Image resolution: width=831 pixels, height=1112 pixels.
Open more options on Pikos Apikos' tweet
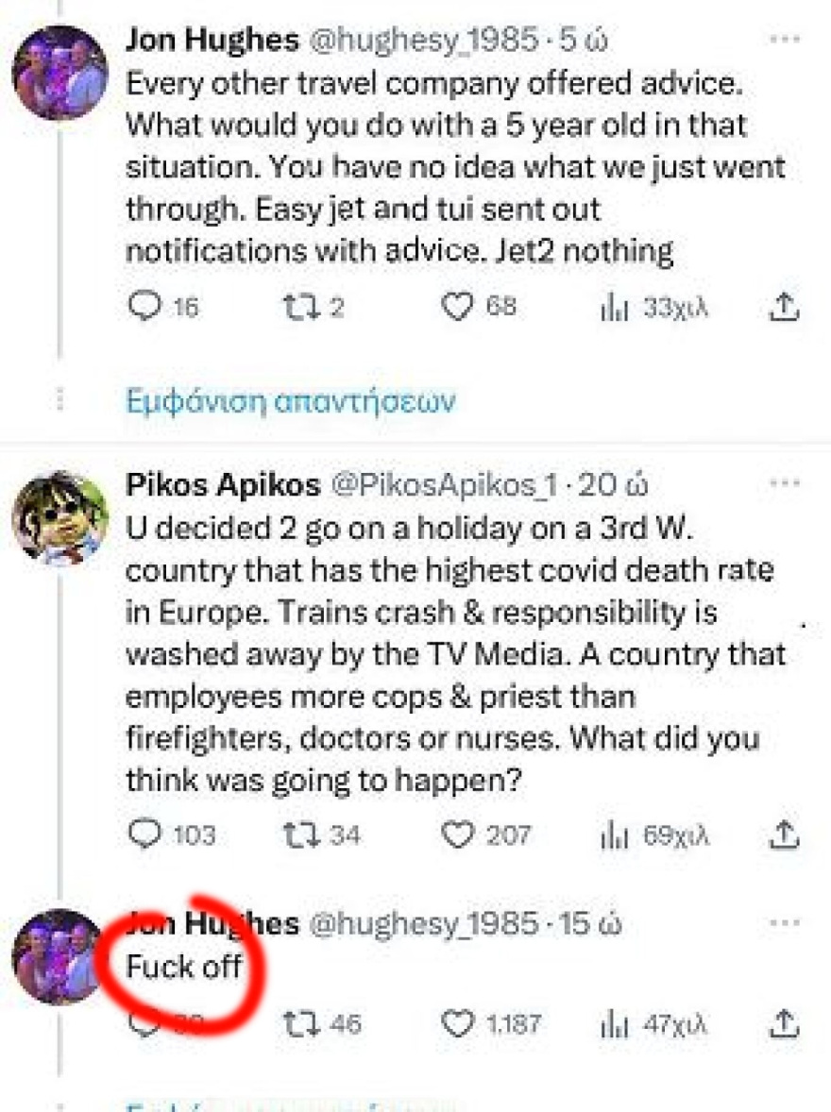pyautogui.click(x=785, y=484)
